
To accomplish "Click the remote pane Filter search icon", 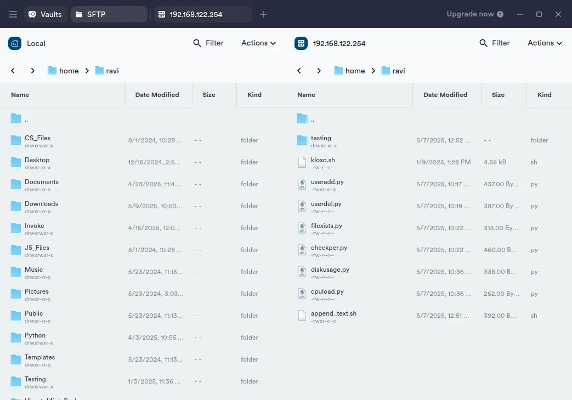I will point(483,43).
